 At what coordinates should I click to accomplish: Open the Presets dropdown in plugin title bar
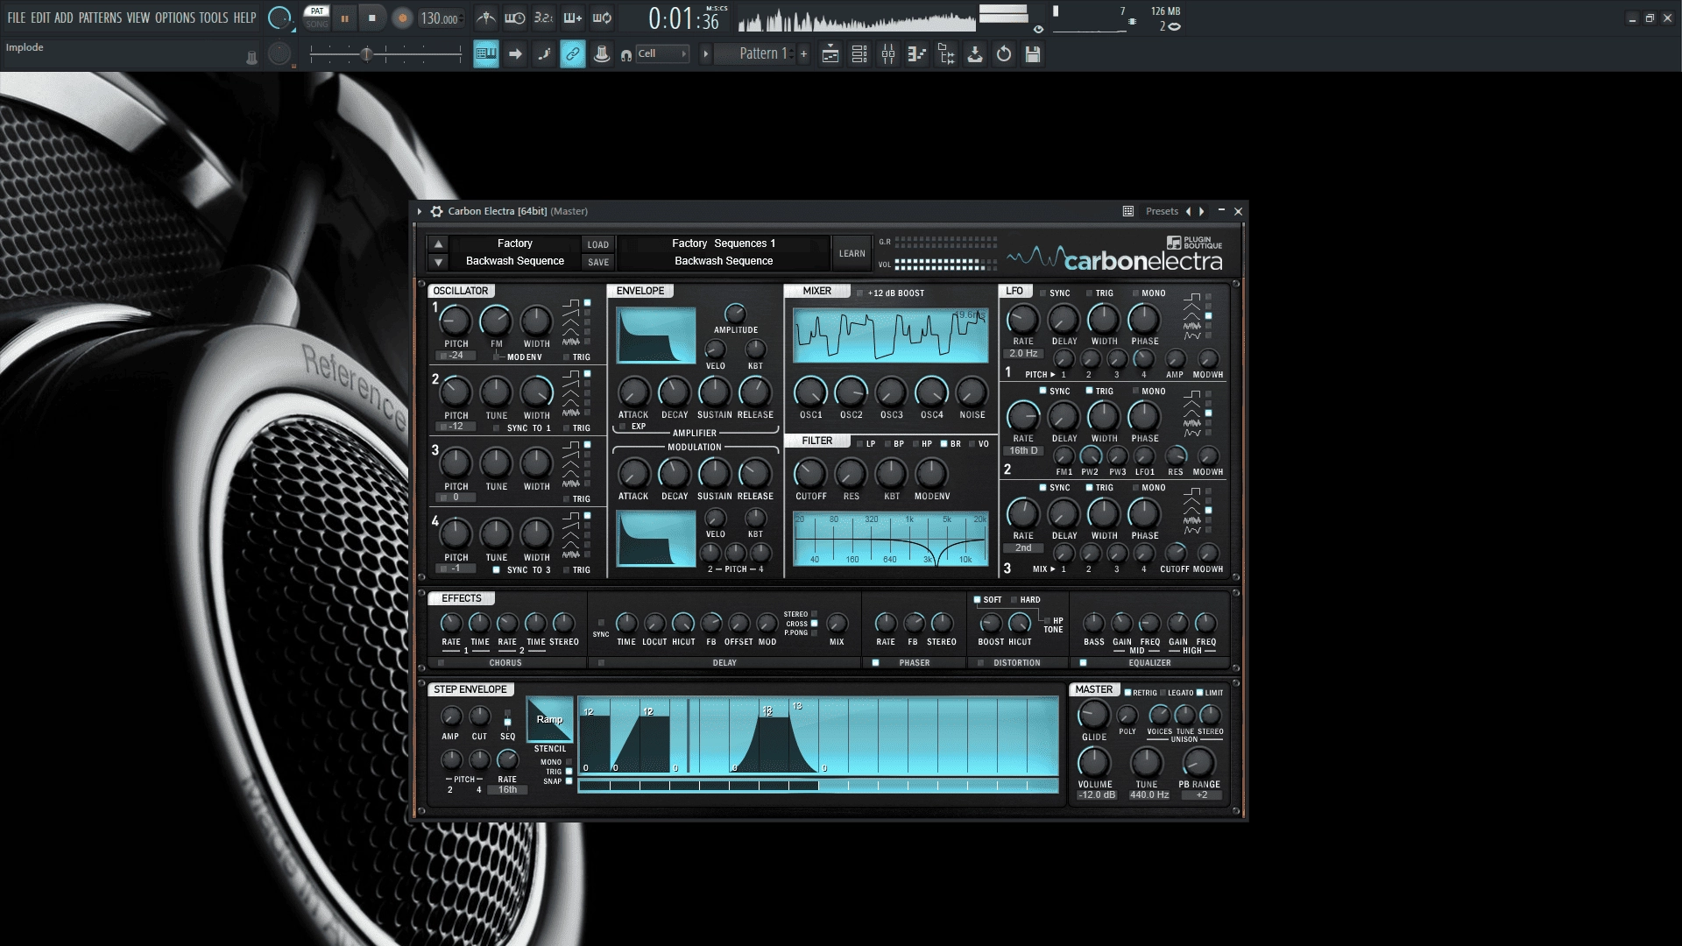tap(1162, 211)
